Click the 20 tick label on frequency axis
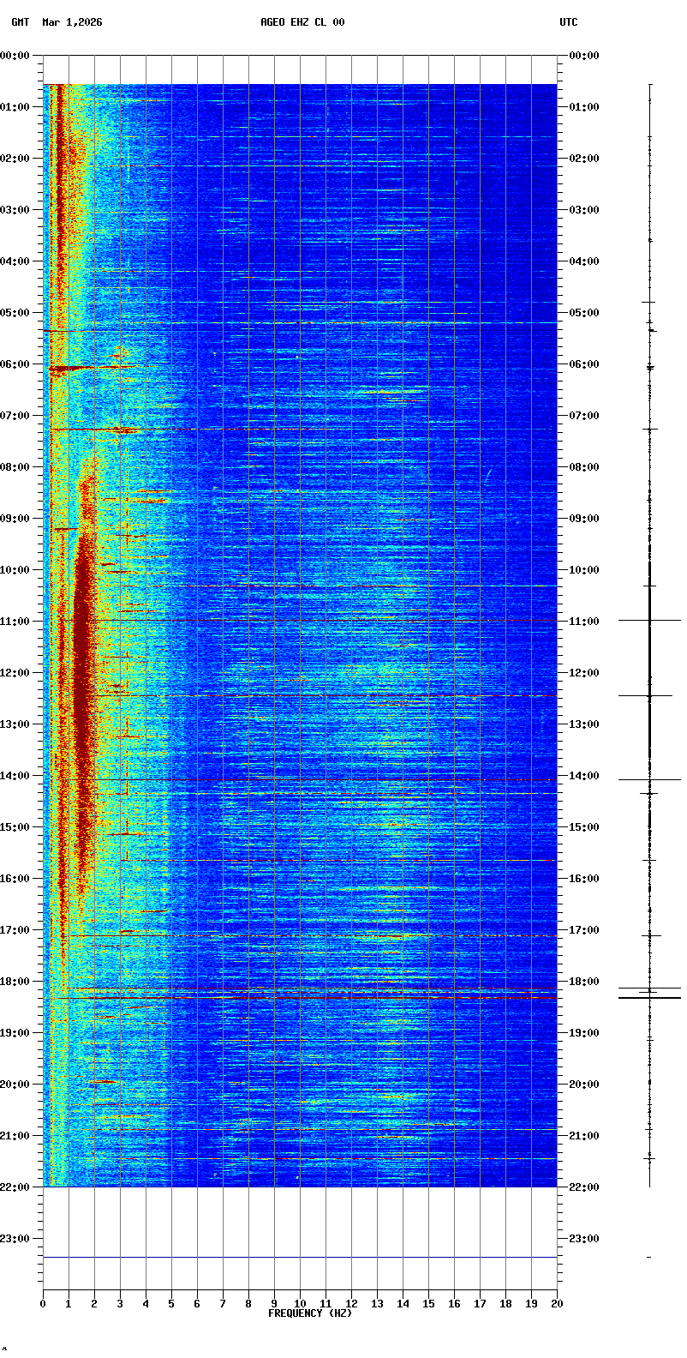The width and height of the screenshot is (687, 1358). (557, 1304)
